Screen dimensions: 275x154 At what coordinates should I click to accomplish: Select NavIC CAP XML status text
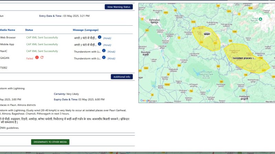42,51
